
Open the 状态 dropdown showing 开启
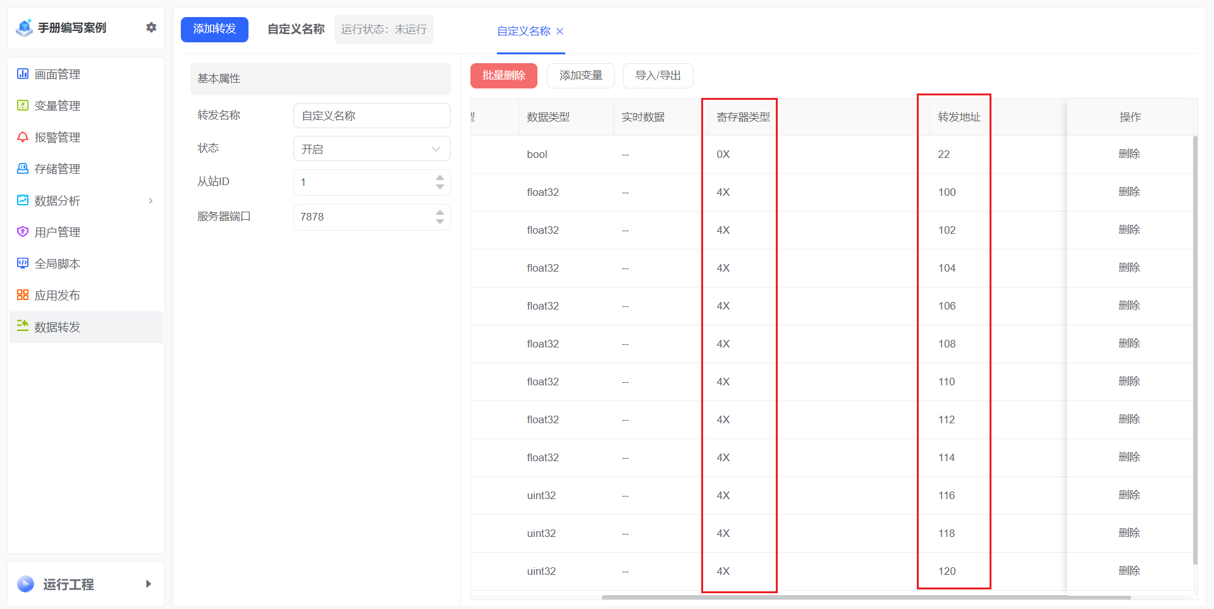[372, 149]
